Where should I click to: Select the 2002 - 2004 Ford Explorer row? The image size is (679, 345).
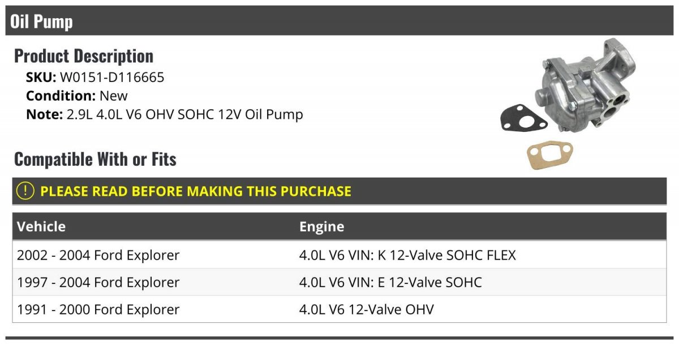(x=98, y=255)
